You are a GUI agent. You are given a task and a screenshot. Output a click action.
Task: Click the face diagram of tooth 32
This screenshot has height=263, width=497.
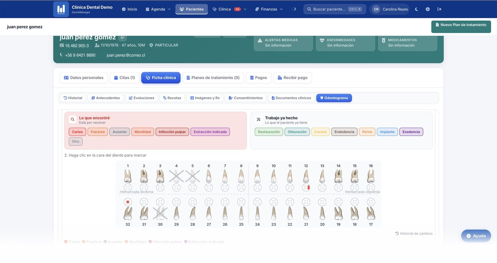tap(128, 202)
